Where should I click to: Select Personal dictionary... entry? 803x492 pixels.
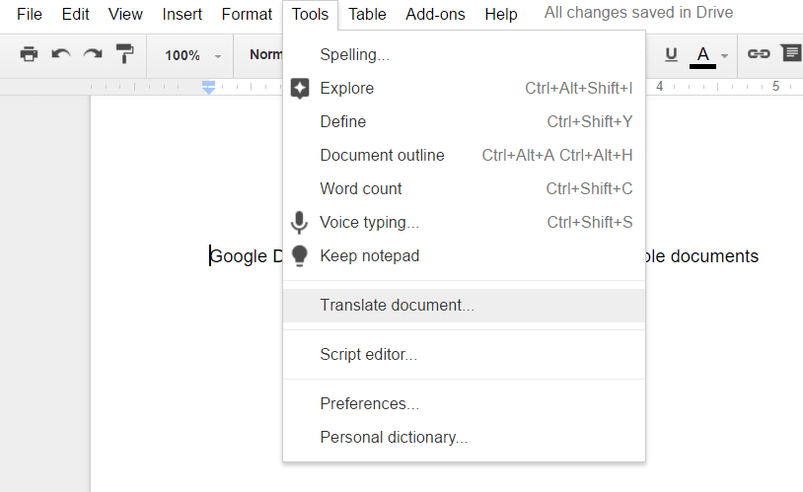(x=464, y=437)
